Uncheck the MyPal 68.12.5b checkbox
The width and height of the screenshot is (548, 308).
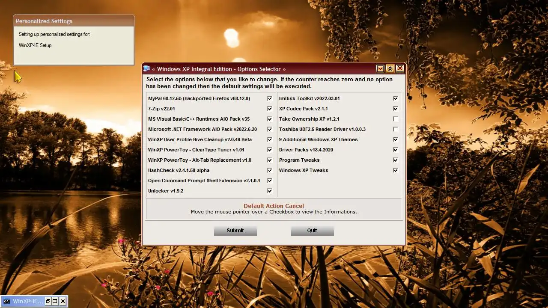[x=270, y=98]
